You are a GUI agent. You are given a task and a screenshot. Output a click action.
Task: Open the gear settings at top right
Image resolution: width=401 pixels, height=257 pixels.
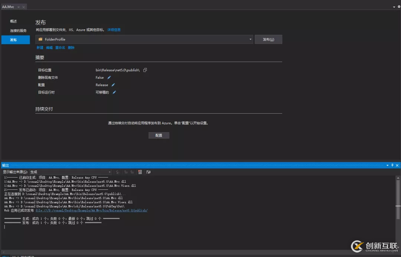(399, 7)
